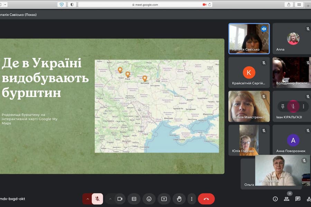Toggle the microphone mute button
Viewport: 311px width, 207px height.
[97, 199]
